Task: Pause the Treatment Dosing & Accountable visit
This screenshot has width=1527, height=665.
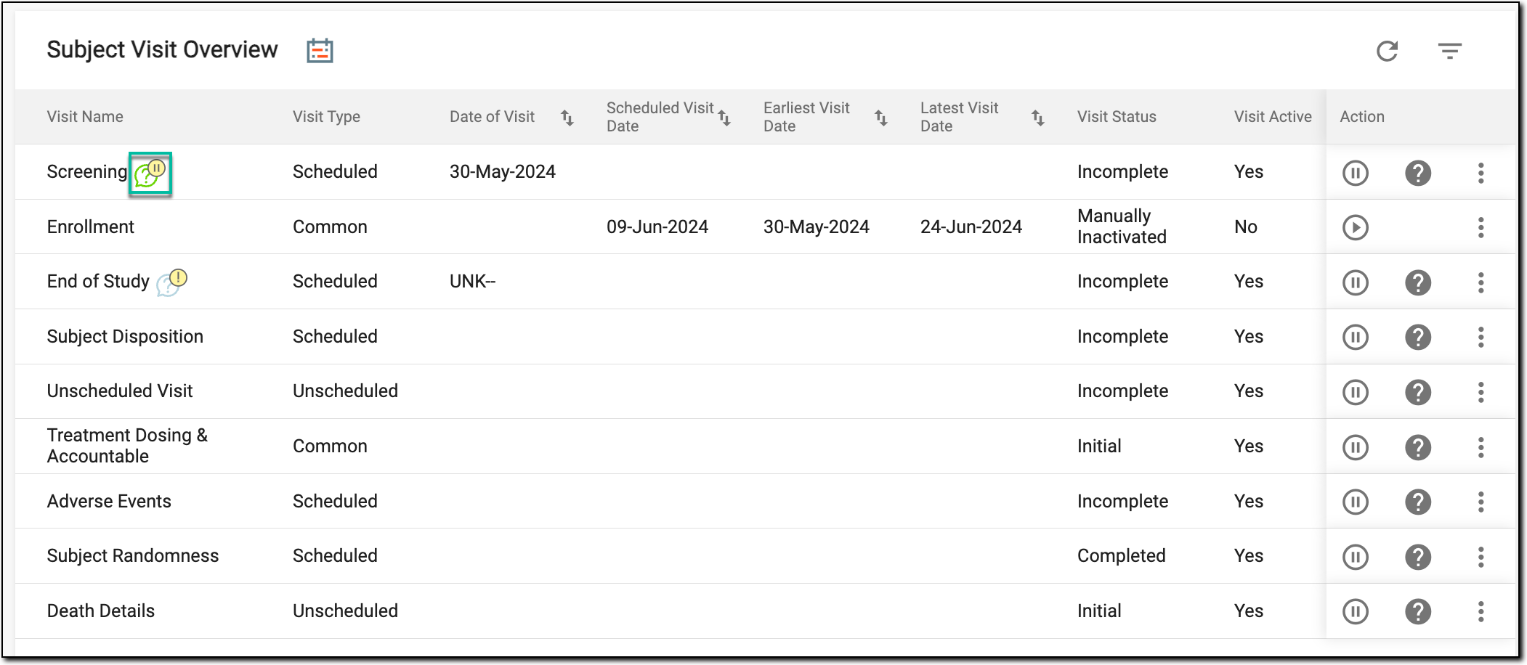Action: coord(1356,447)
